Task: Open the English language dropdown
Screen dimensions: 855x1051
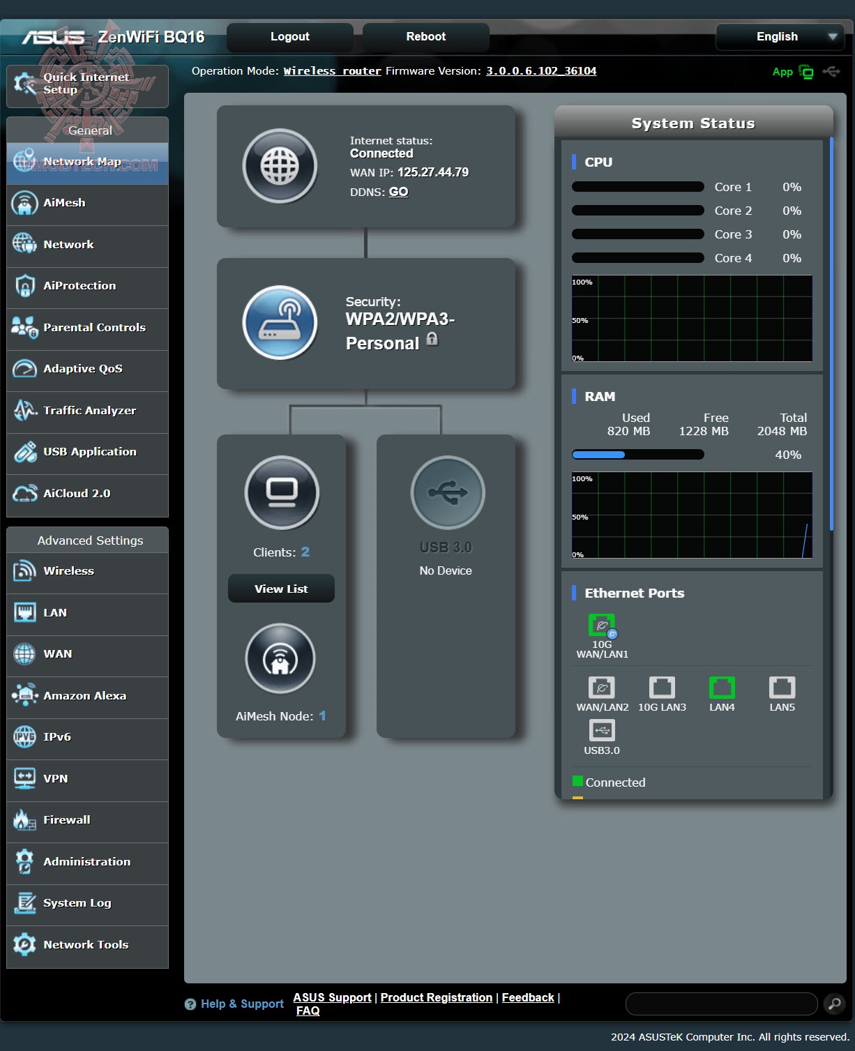Action: [x=780, y=36]
